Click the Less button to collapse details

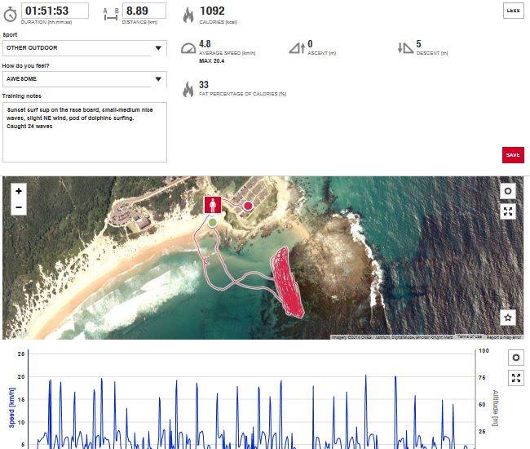point(513,10)
